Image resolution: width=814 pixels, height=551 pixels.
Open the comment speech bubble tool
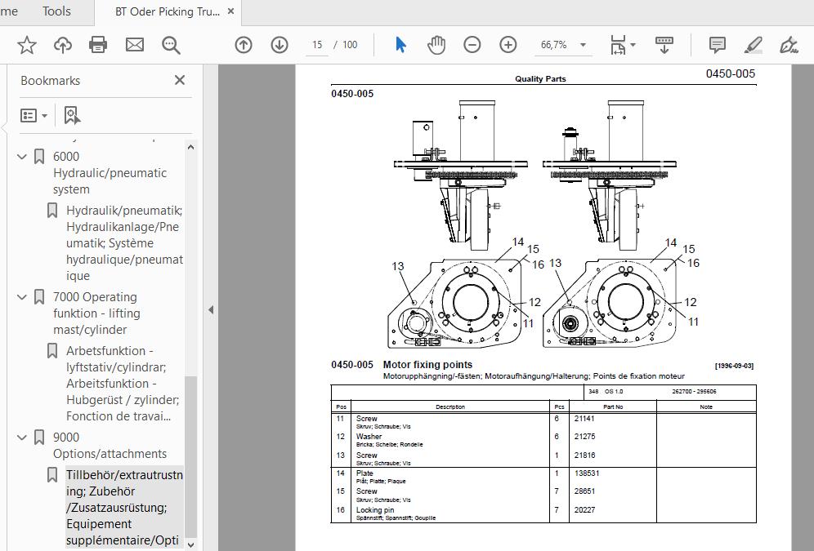(x=717, y=45)
